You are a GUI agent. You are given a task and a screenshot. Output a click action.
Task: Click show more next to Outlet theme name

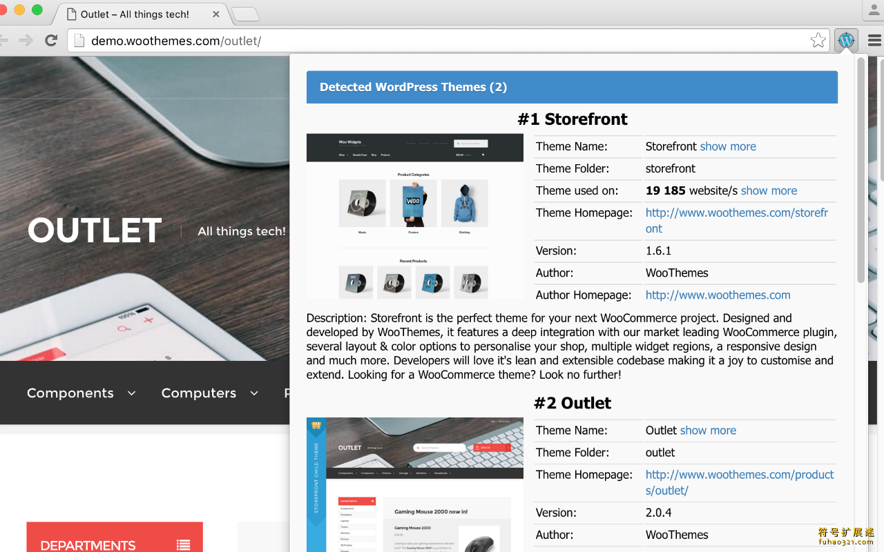click(708, 430)
